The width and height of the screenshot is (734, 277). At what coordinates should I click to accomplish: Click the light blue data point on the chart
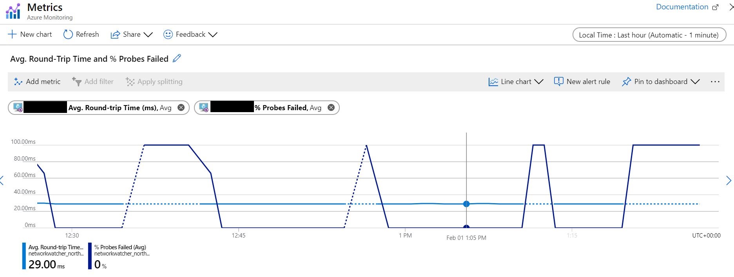(x=466, y=204)
